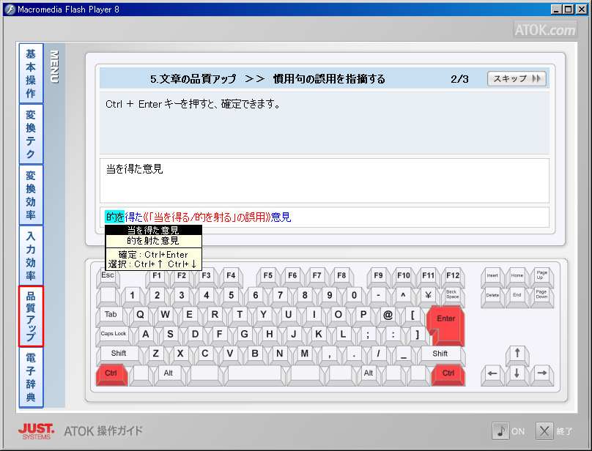The height and width of the screenshot is (451, 592).
Task: Click the right red Ctrl key
Action: pos(448,374)
